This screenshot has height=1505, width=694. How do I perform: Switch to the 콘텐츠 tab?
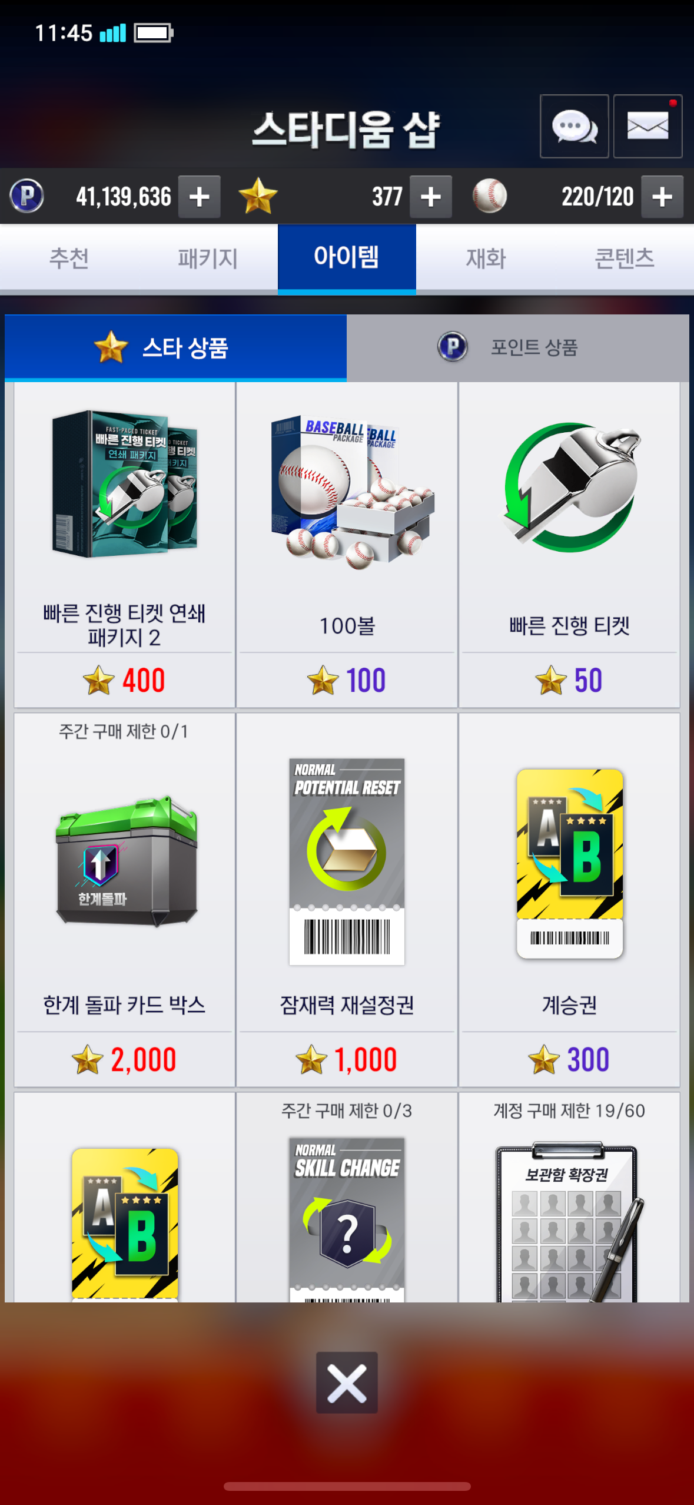point(625,258)
